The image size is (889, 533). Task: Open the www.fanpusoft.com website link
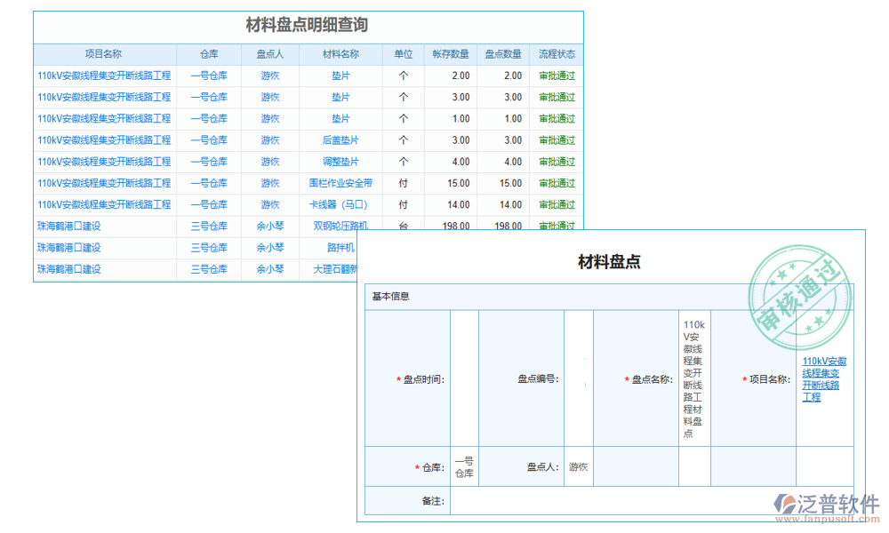point(828,517)
